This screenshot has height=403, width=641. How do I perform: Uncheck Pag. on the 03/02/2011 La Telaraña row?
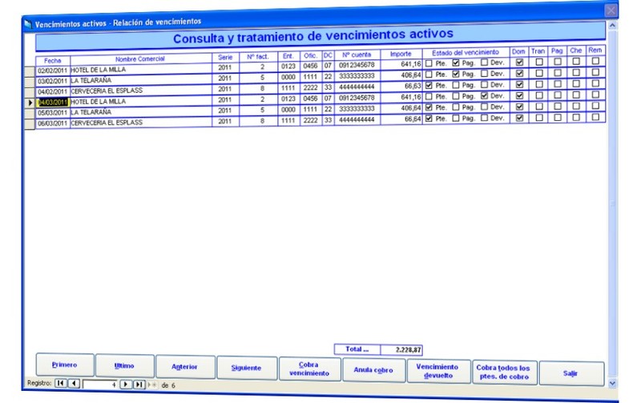(x=457, y=73)
